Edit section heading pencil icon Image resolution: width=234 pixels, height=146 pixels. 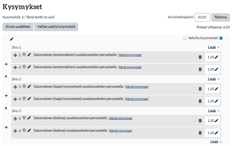[12, 39]
